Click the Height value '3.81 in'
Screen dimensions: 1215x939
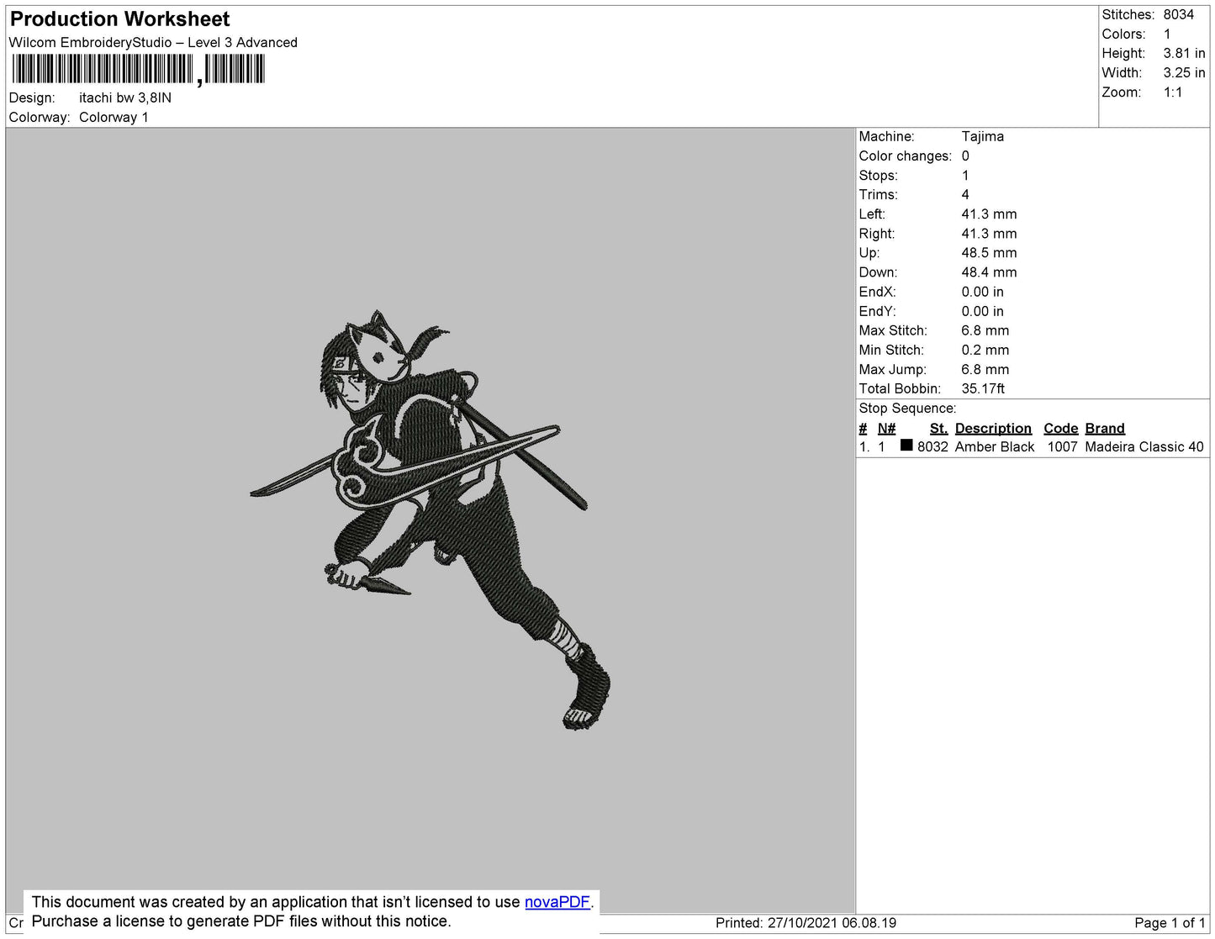click(1184, 54)
